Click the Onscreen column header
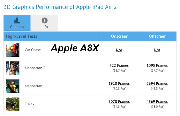Viewport: 180px width, 116px height. click(x=120, y=36)
